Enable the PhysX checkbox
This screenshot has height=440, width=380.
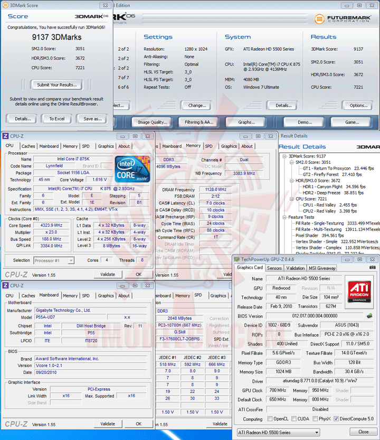315,419
